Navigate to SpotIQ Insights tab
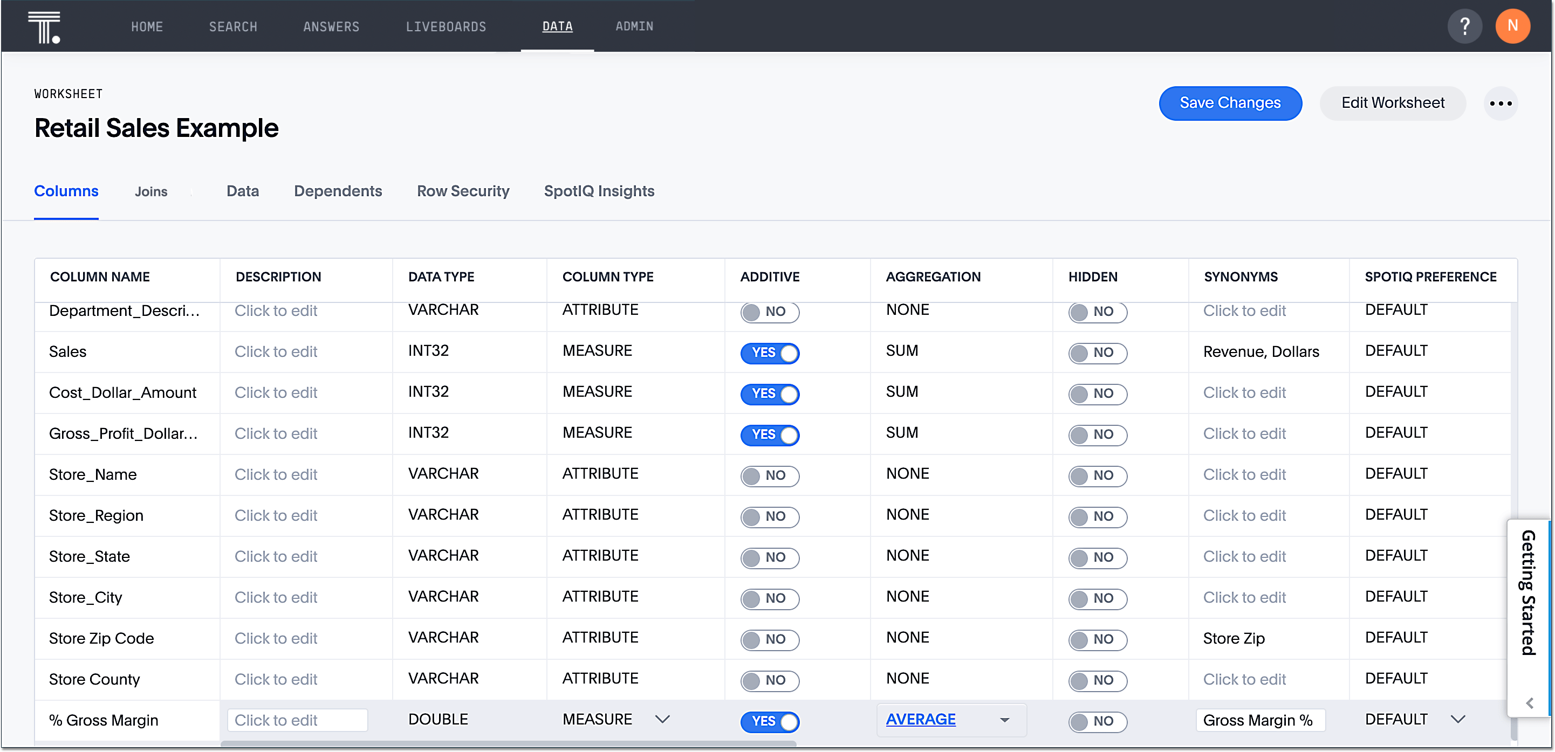This screenshot has height=752, width=1555. 600,191
